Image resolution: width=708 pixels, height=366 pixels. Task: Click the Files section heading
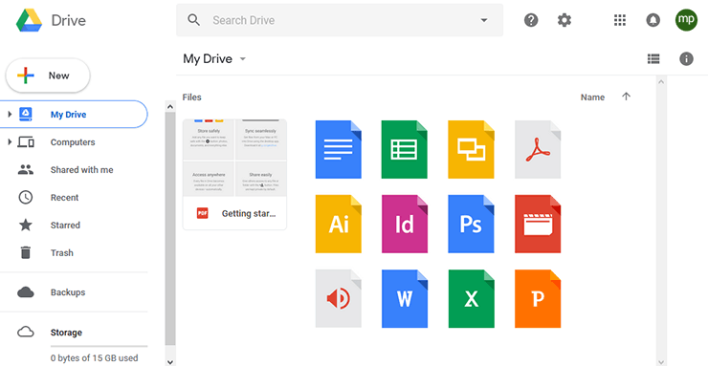(192, 97)
